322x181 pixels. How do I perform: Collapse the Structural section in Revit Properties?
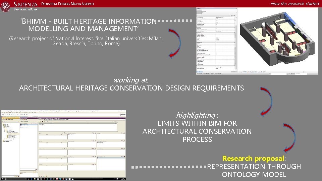[x=235, y=27]
